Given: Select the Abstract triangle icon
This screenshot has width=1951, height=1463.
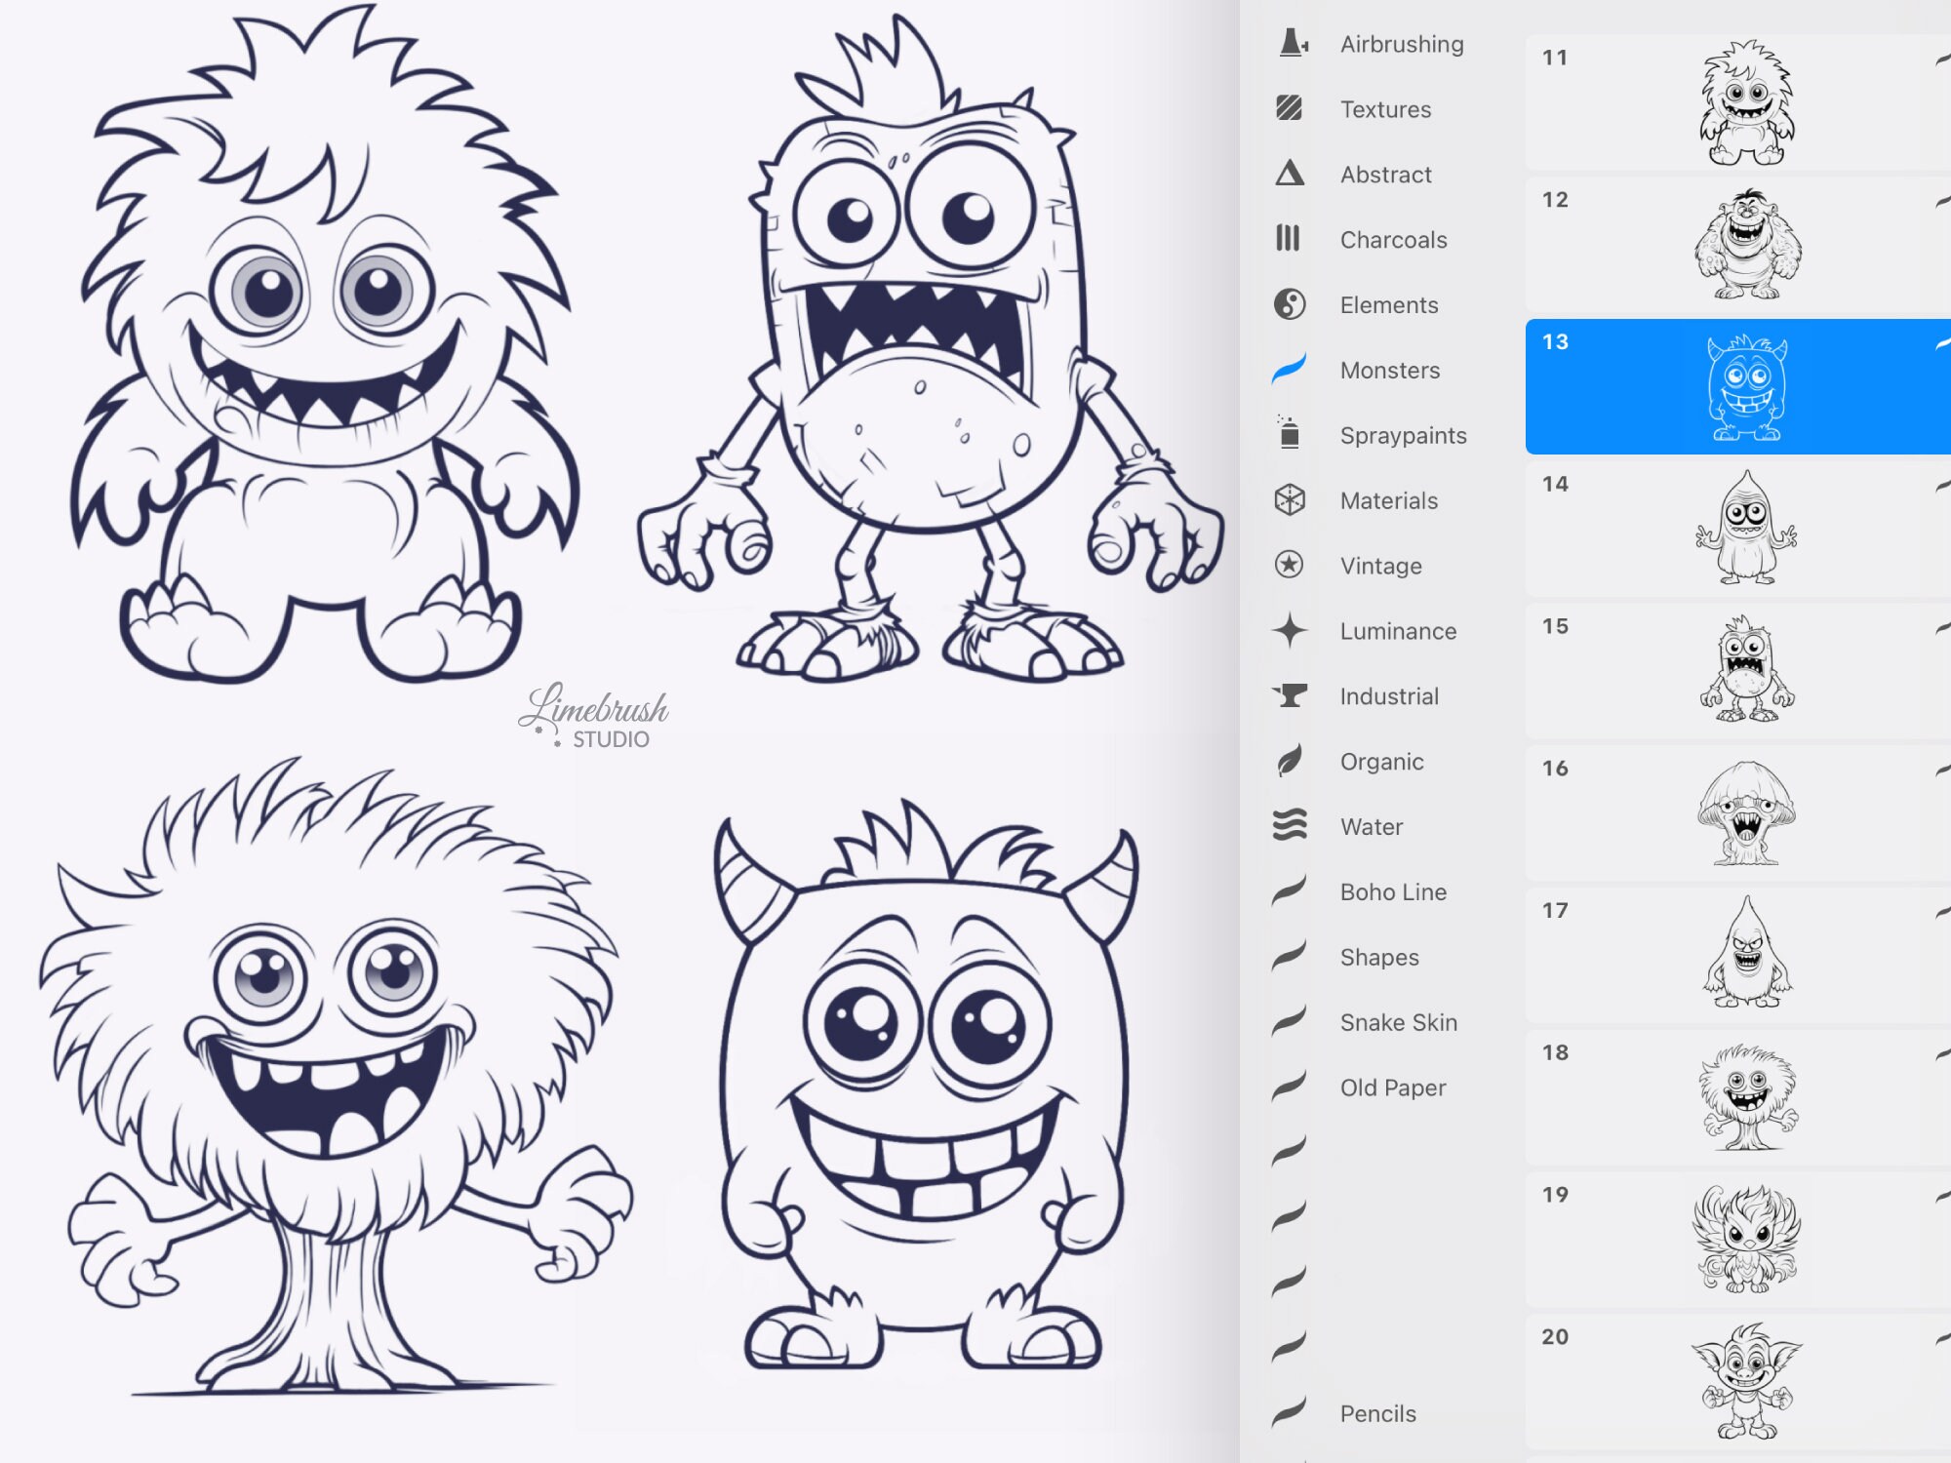Looking at the screenshot, I should (x=1292, y=175).
